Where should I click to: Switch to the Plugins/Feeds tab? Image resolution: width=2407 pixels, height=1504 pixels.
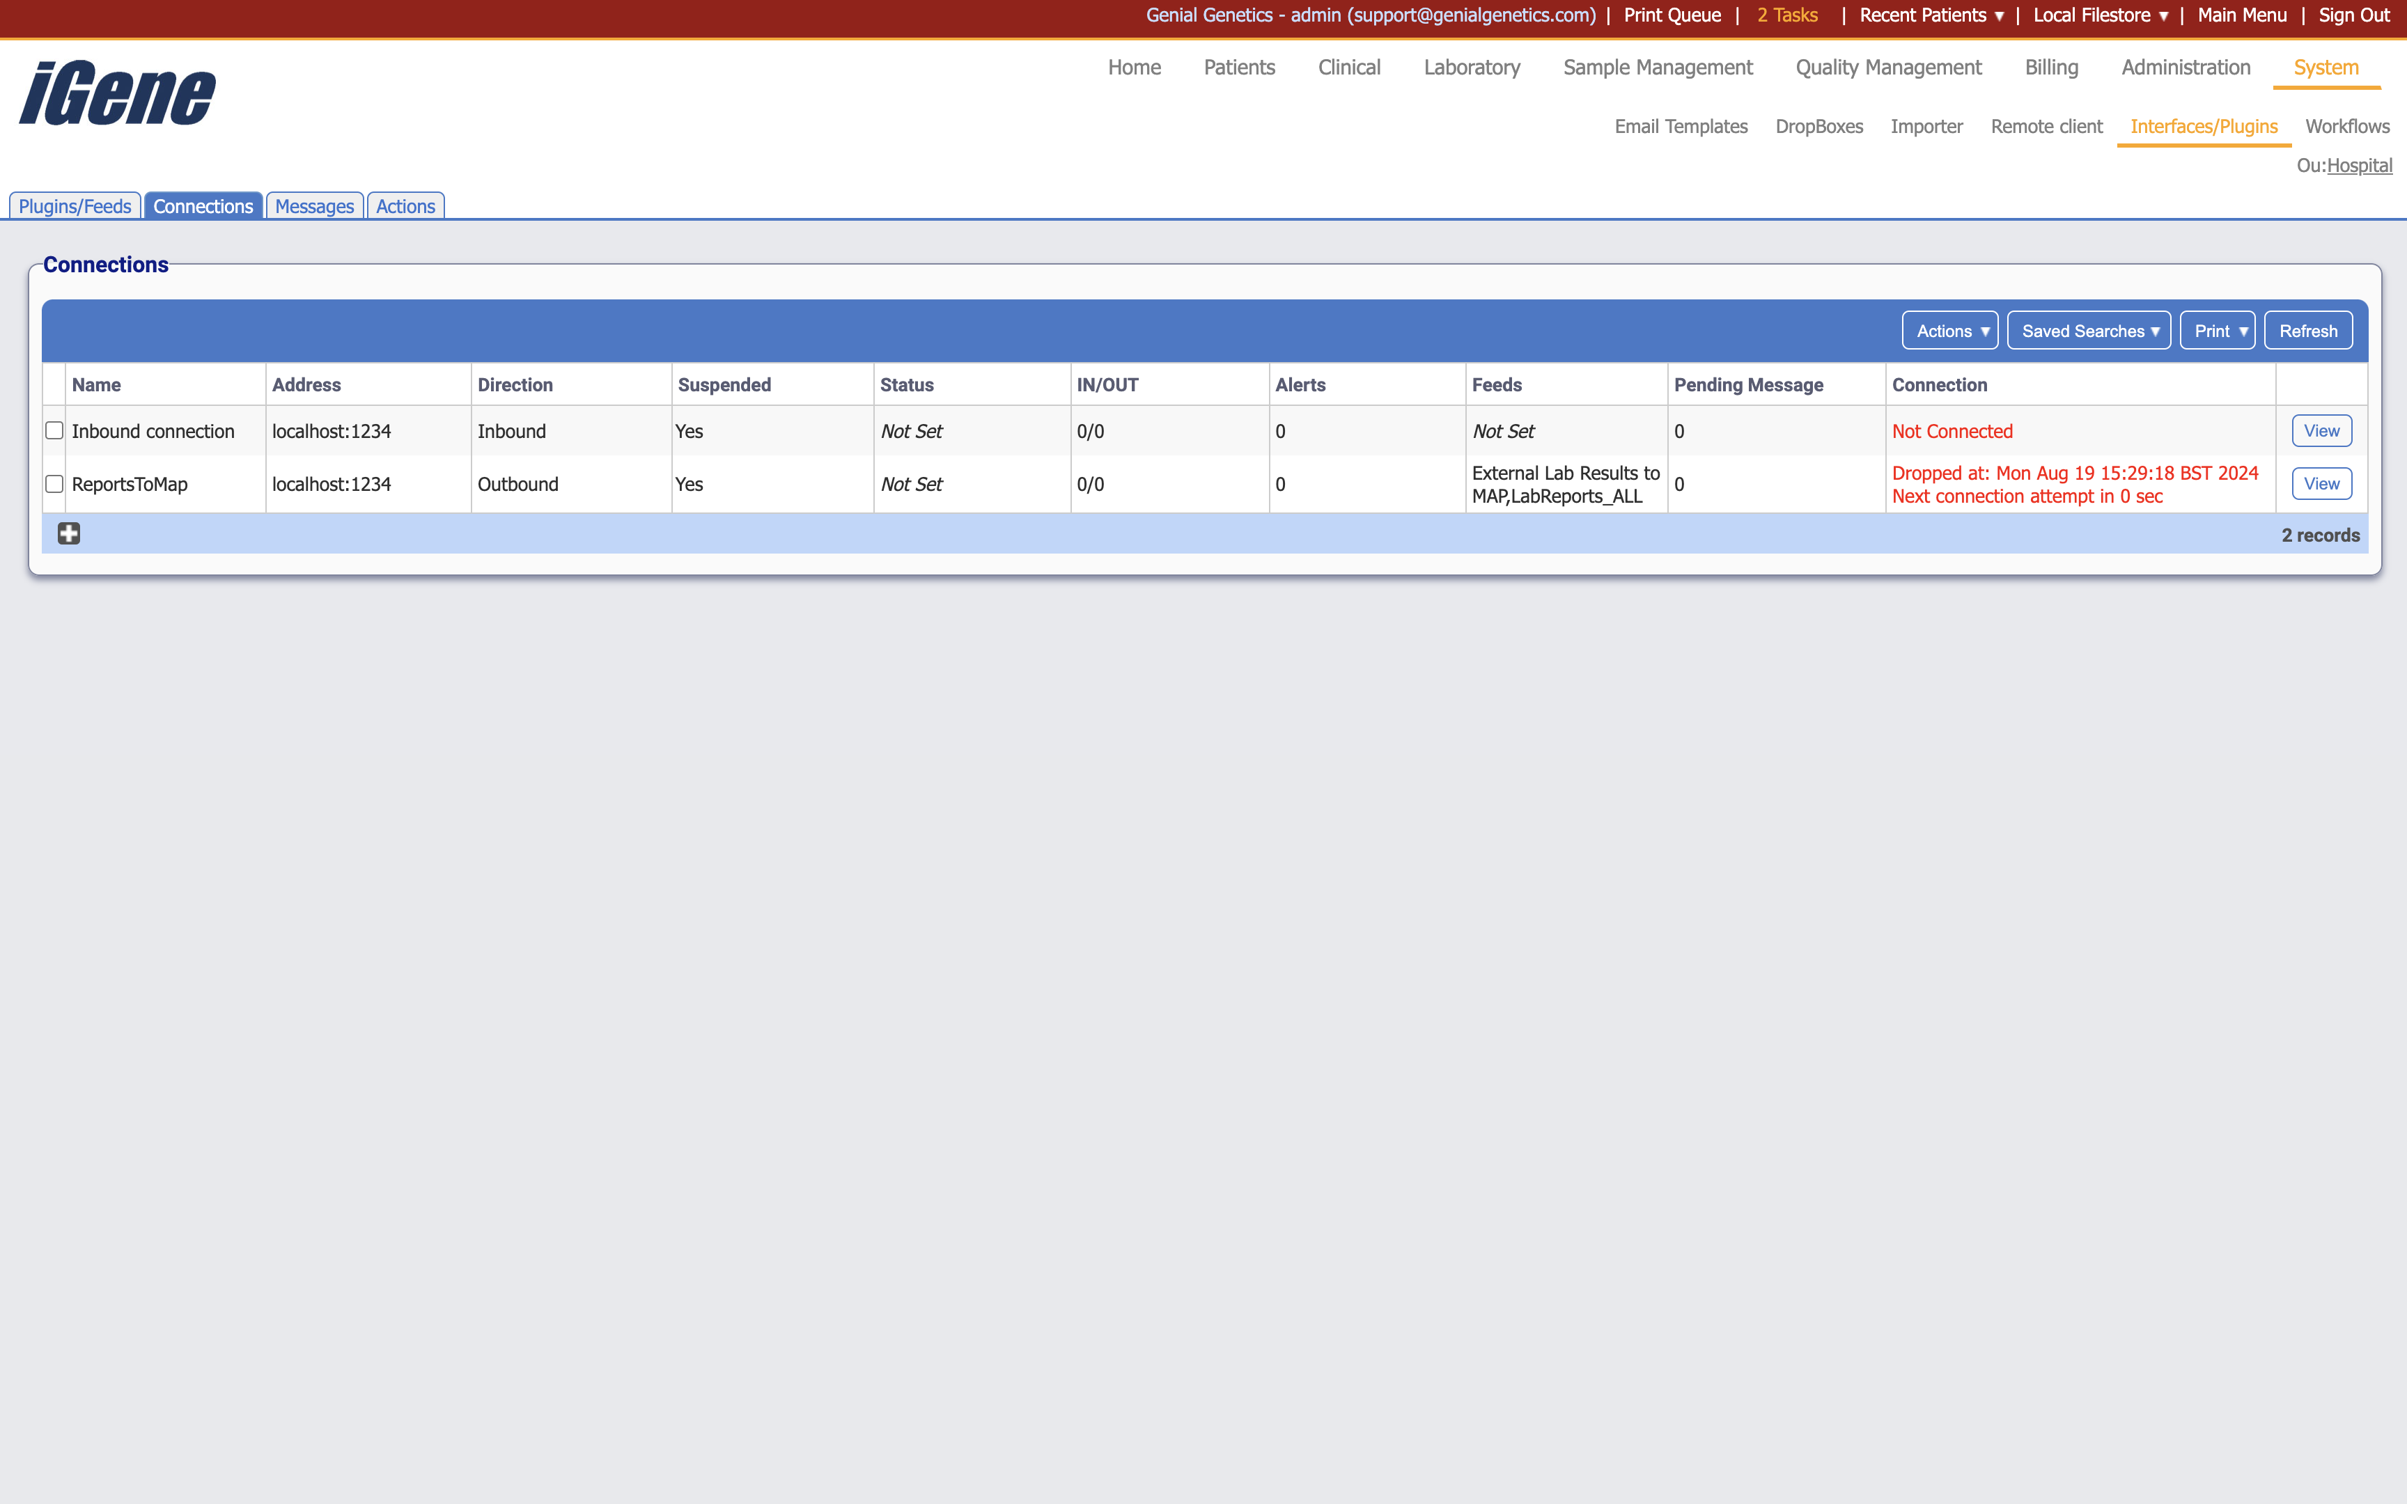(x=75, y=206)
